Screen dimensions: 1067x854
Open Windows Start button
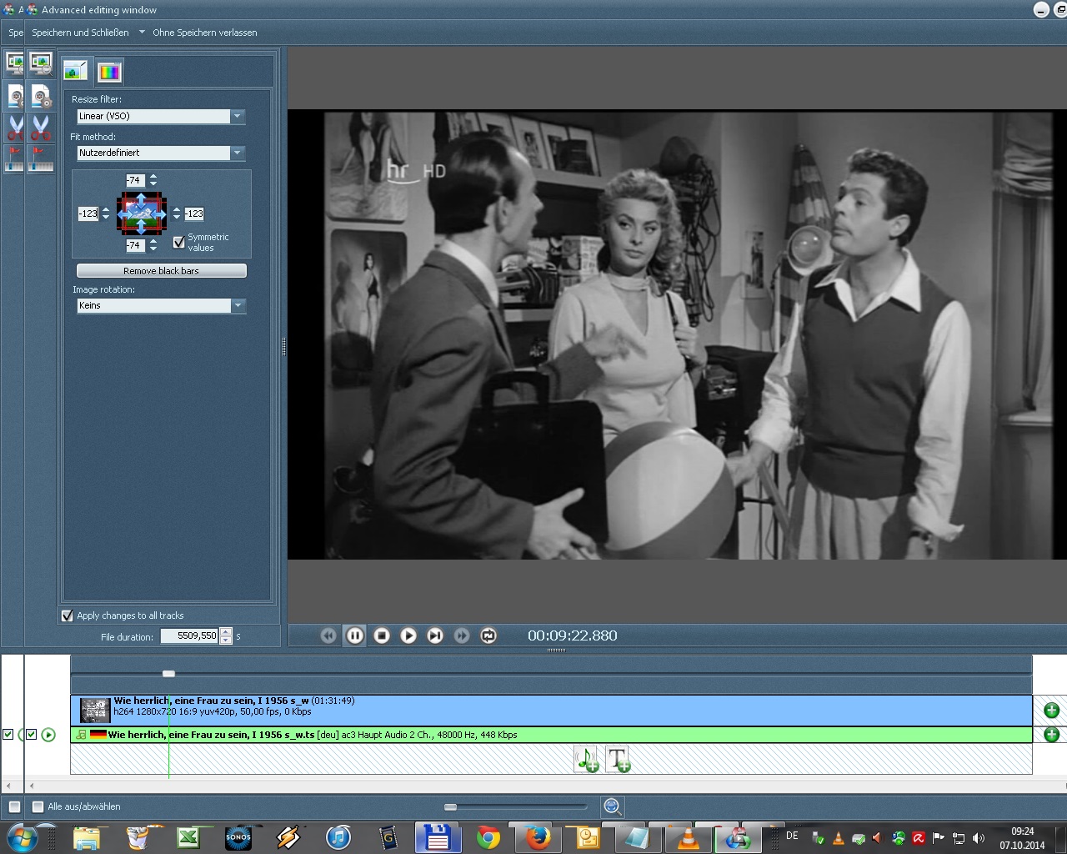[22, 837]
